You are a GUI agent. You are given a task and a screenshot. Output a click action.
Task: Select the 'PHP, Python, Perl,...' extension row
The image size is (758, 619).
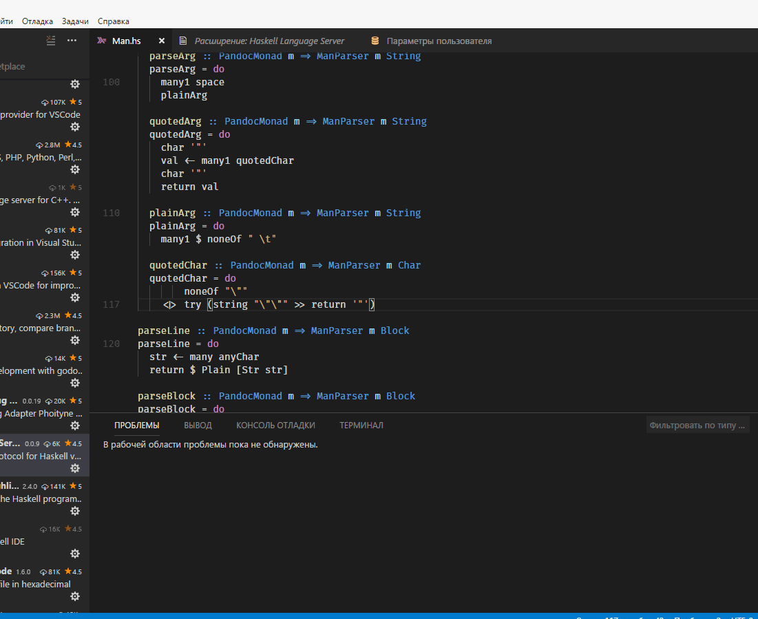45,157
